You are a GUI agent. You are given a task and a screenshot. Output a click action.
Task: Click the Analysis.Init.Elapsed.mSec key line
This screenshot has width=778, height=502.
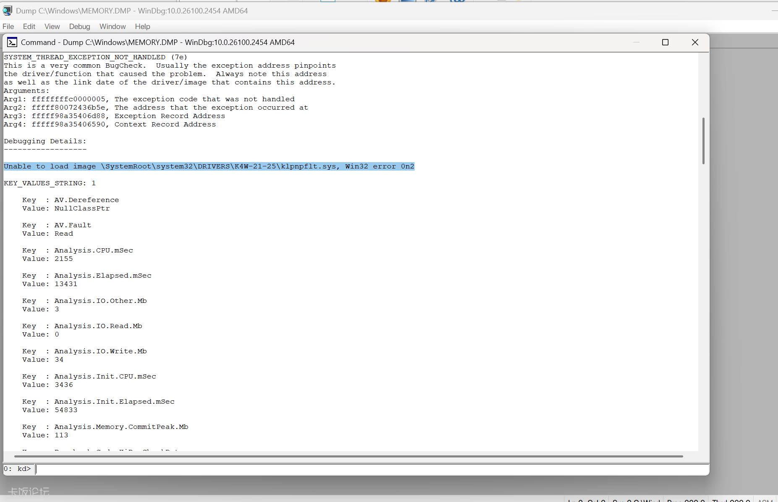point(98,402)
